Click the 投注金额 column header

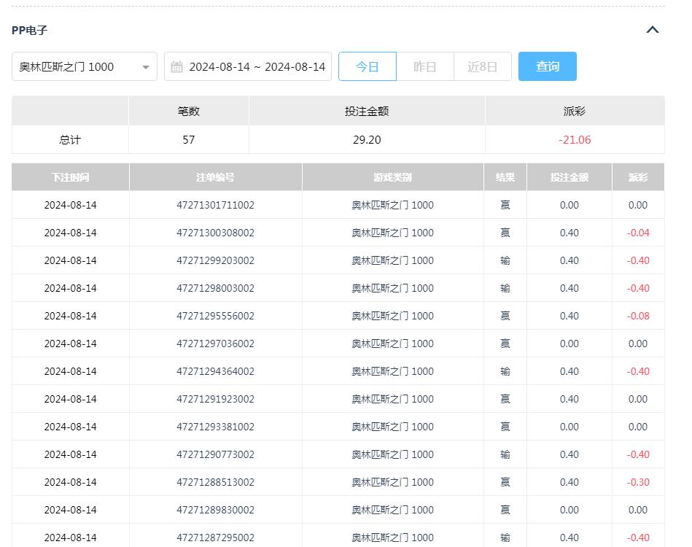[568, 176]
